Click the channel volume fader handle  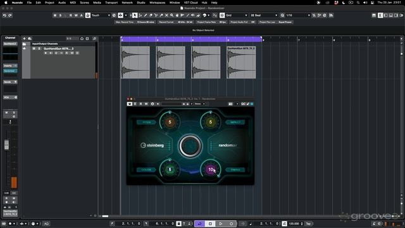pos(6,145)
